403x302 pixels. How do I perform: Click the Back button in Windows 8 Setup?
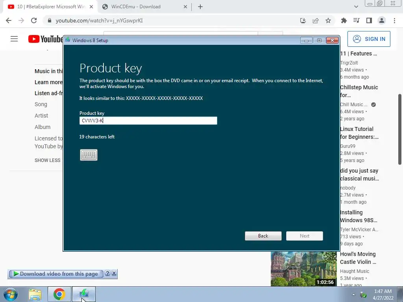click(x=263, y=236)
